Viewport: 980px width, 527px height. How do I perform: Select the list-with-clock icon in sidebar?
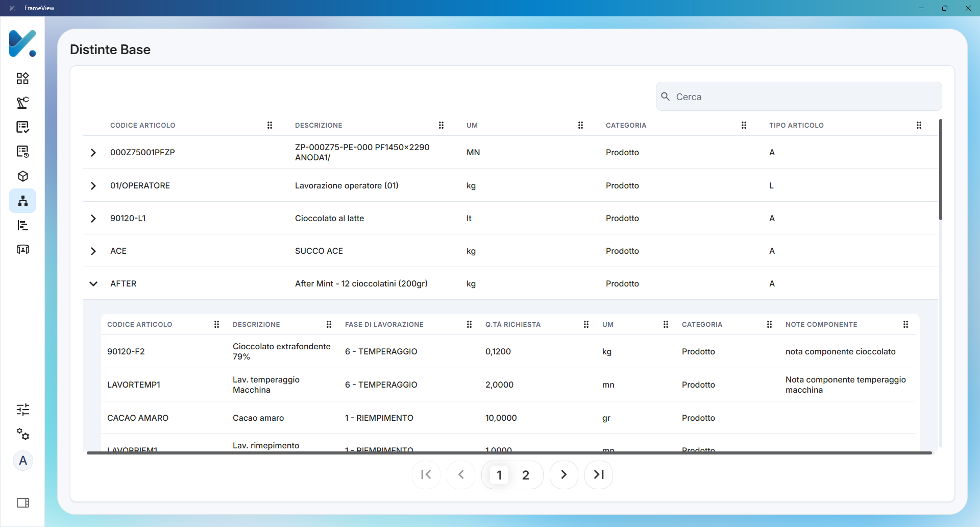22,152
